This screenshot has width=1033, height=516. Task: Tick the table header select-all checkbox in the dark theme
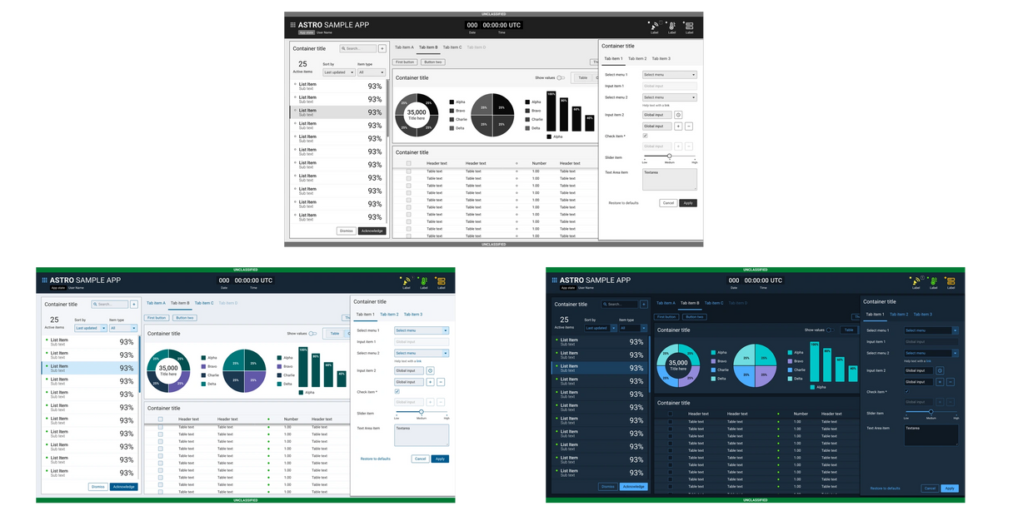point(669,414)
